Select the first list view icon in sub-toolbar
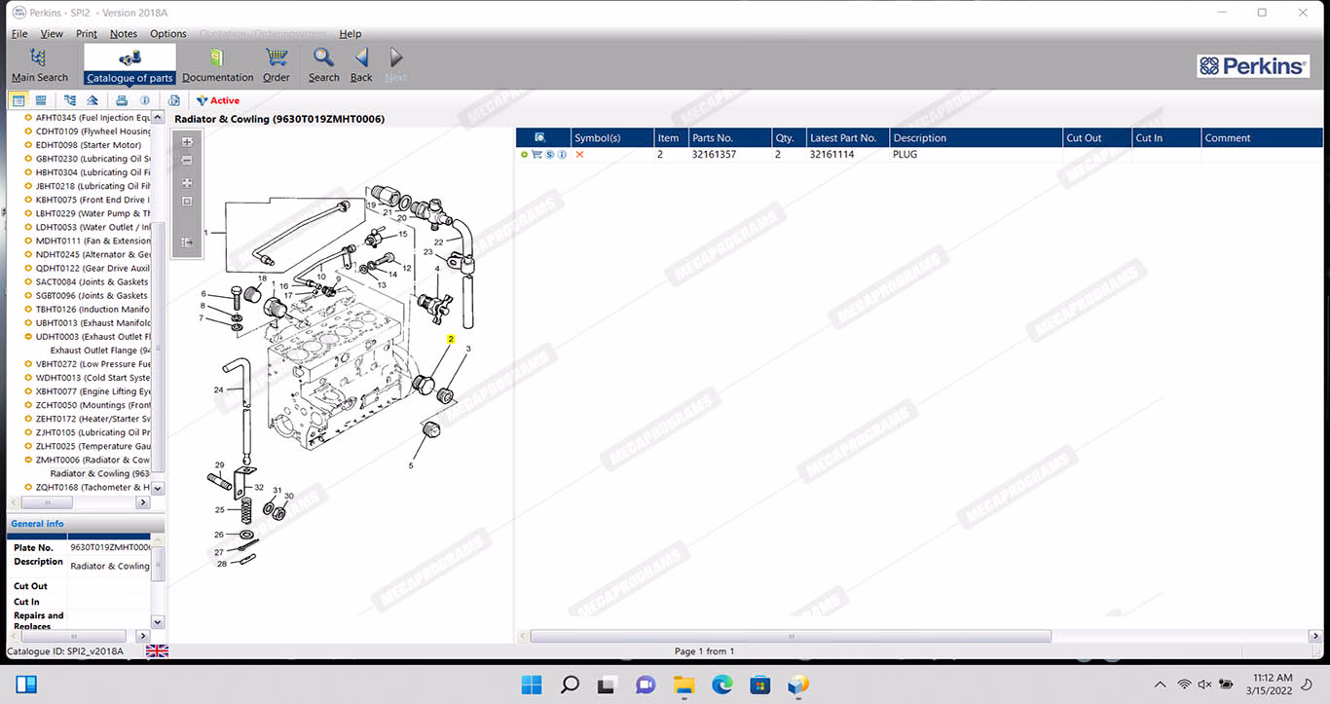This screenshot has width=1330, height=704. [x=18, y=100]
